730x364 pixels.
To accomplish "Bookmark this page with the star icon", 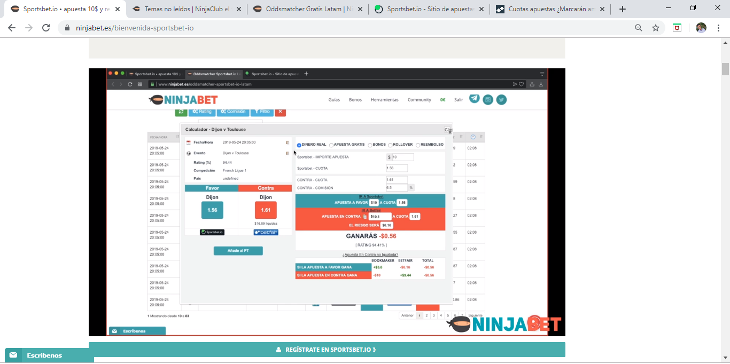I will [656, 28].
